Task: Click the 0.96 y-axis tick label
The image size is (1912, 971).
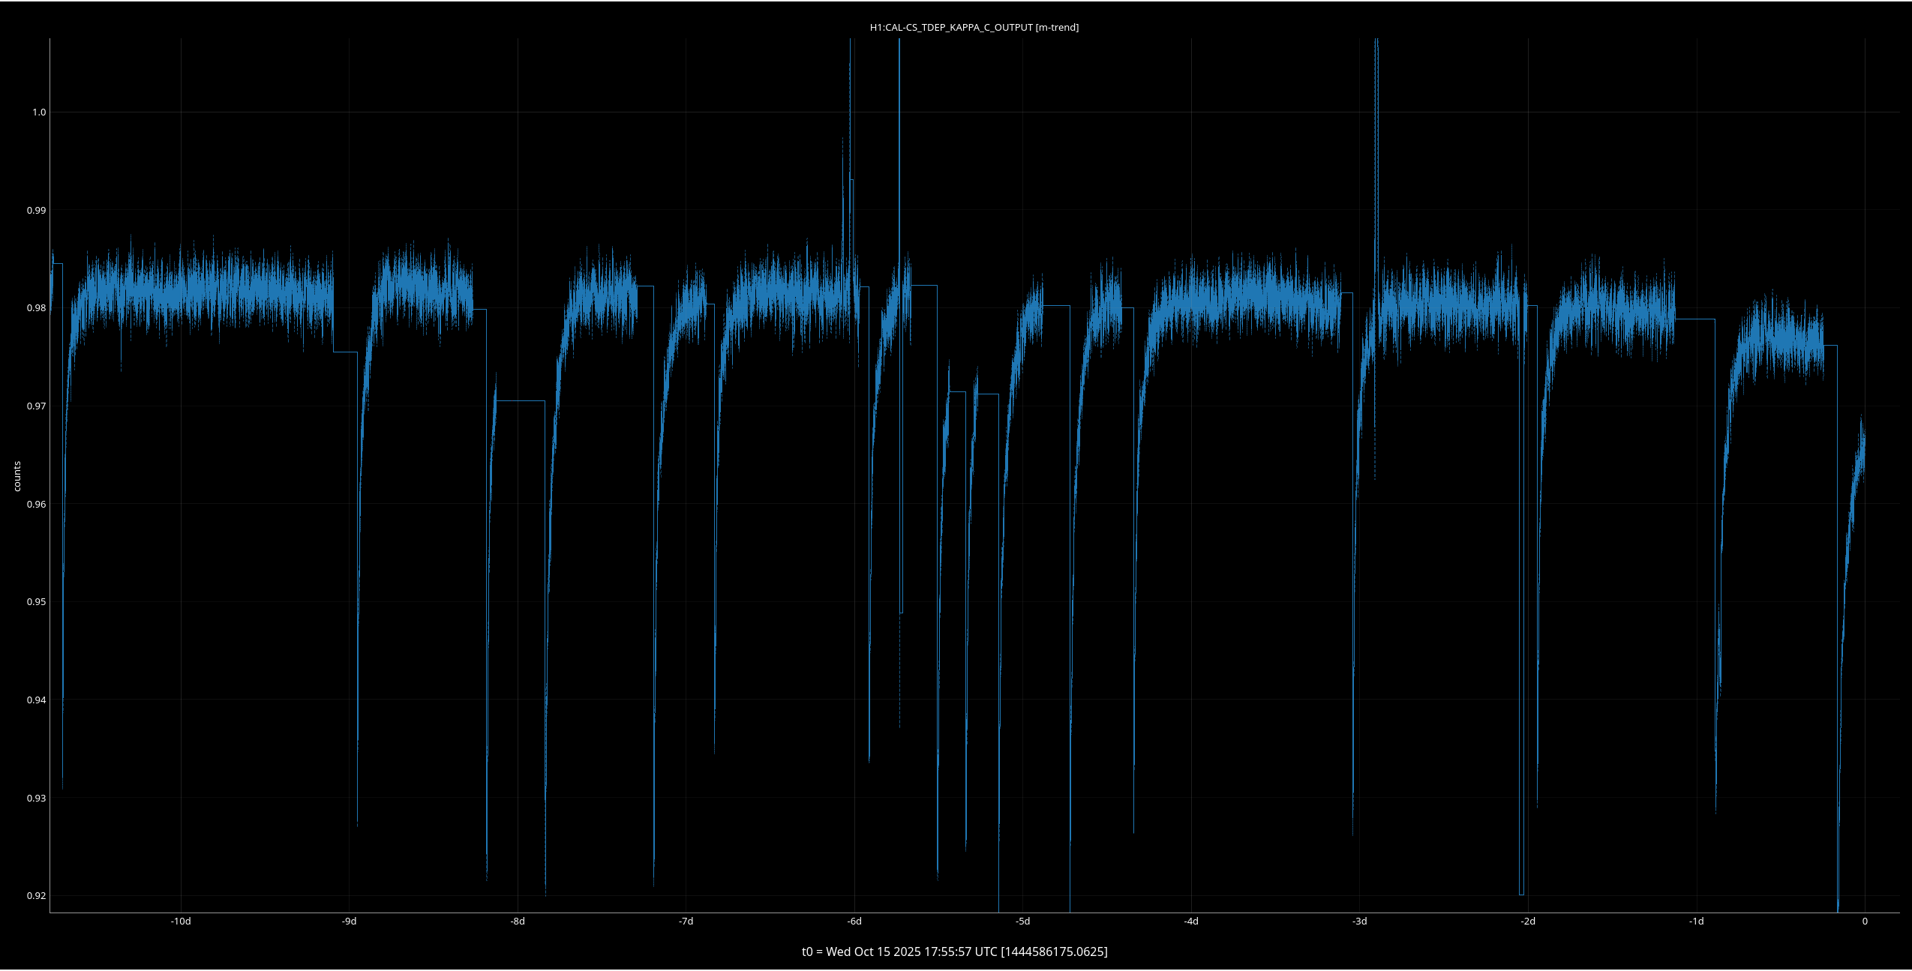Action: point(36,505)
